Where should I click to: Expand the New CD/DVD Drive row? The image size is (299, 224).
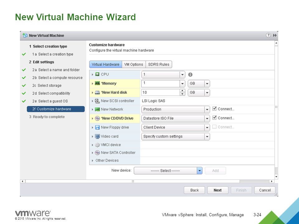93,119
